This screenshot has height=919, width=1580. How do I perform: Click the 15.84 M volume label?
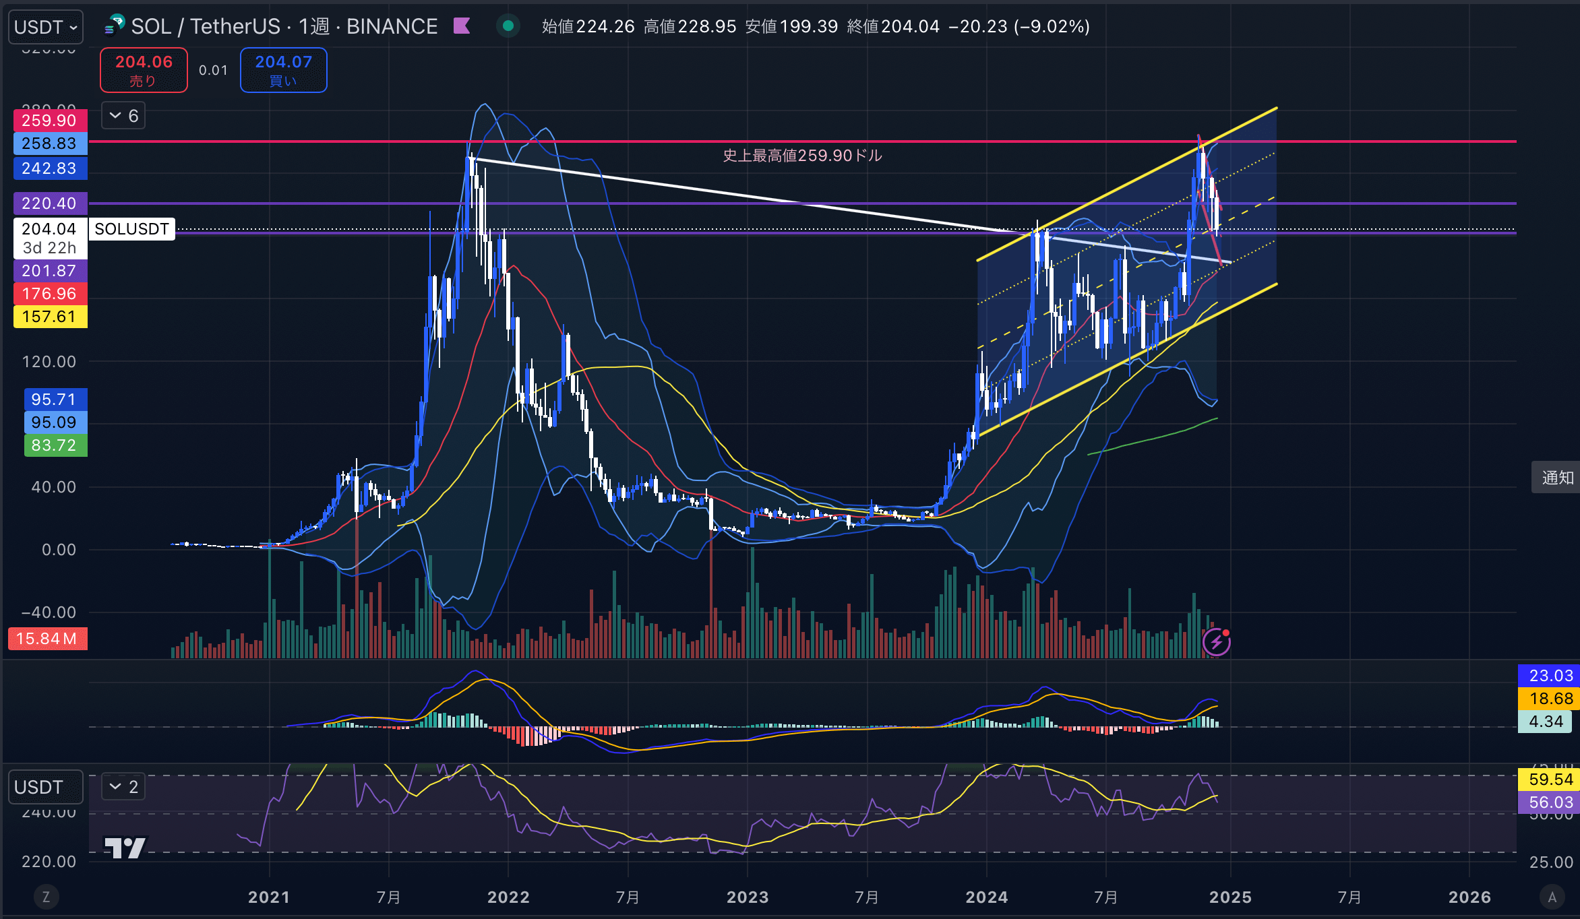(x=47, y=639)
